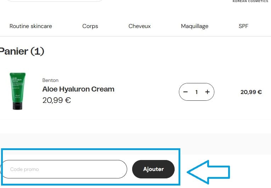The width and height of the screenshot is (271, 188).
Task: Click the bold line total price
Action: pyautogui.click(x=251, y=92)
